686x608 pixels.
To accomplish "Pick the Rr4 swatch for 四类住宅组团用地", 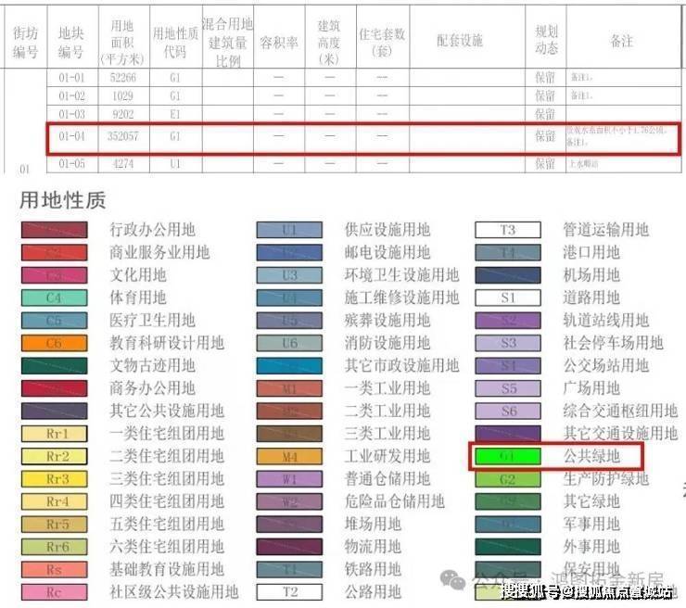I will tap(55, 501).
